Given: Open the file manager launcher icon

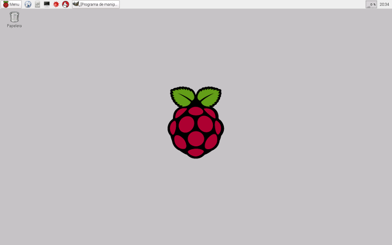Looking at the screenshot, I should 38,4.
